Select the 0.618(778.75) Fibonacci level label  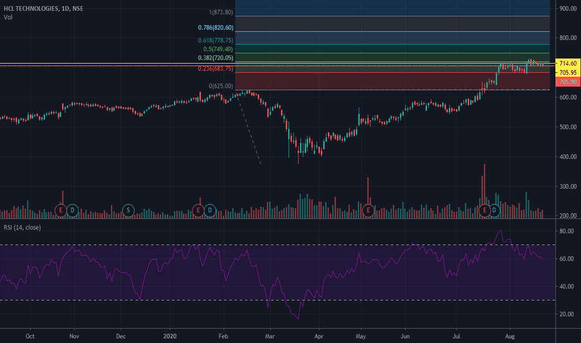click(x=216, y=40)
